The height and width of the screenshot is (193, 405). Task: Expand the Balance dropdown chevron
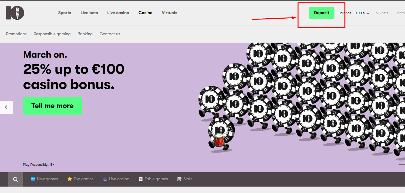368,13
